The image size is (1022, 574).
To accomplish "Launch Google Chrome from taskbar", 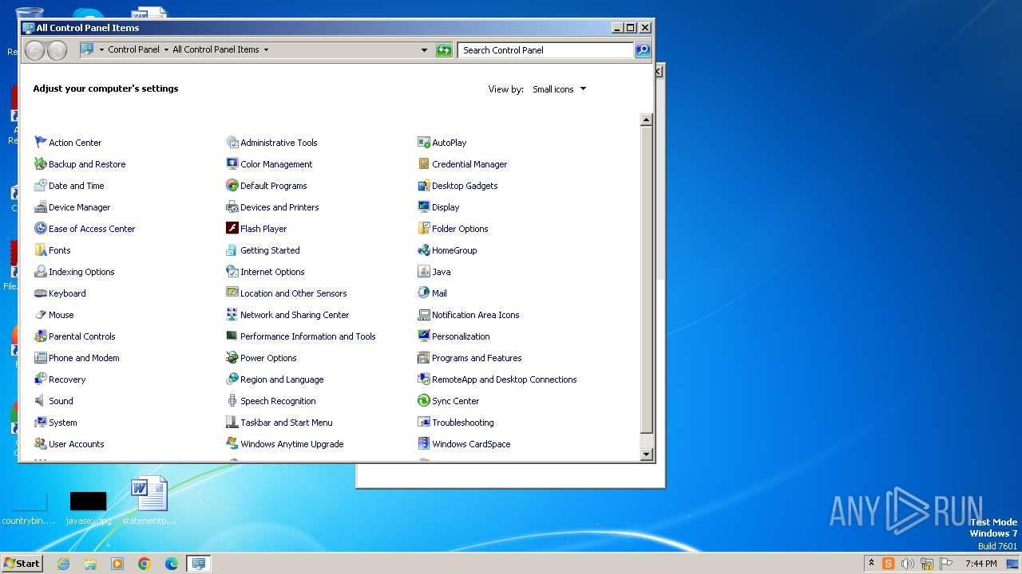I will coord(145,564).
